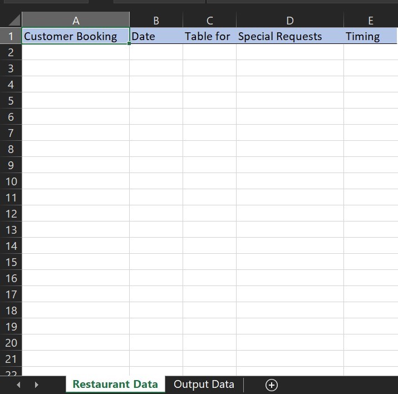Select row 1 header
398x394 pixels.
11,36
